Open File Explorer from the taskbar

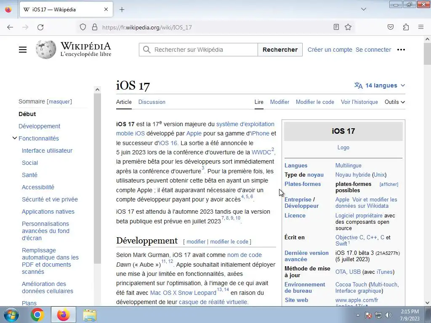coord(90,315)
